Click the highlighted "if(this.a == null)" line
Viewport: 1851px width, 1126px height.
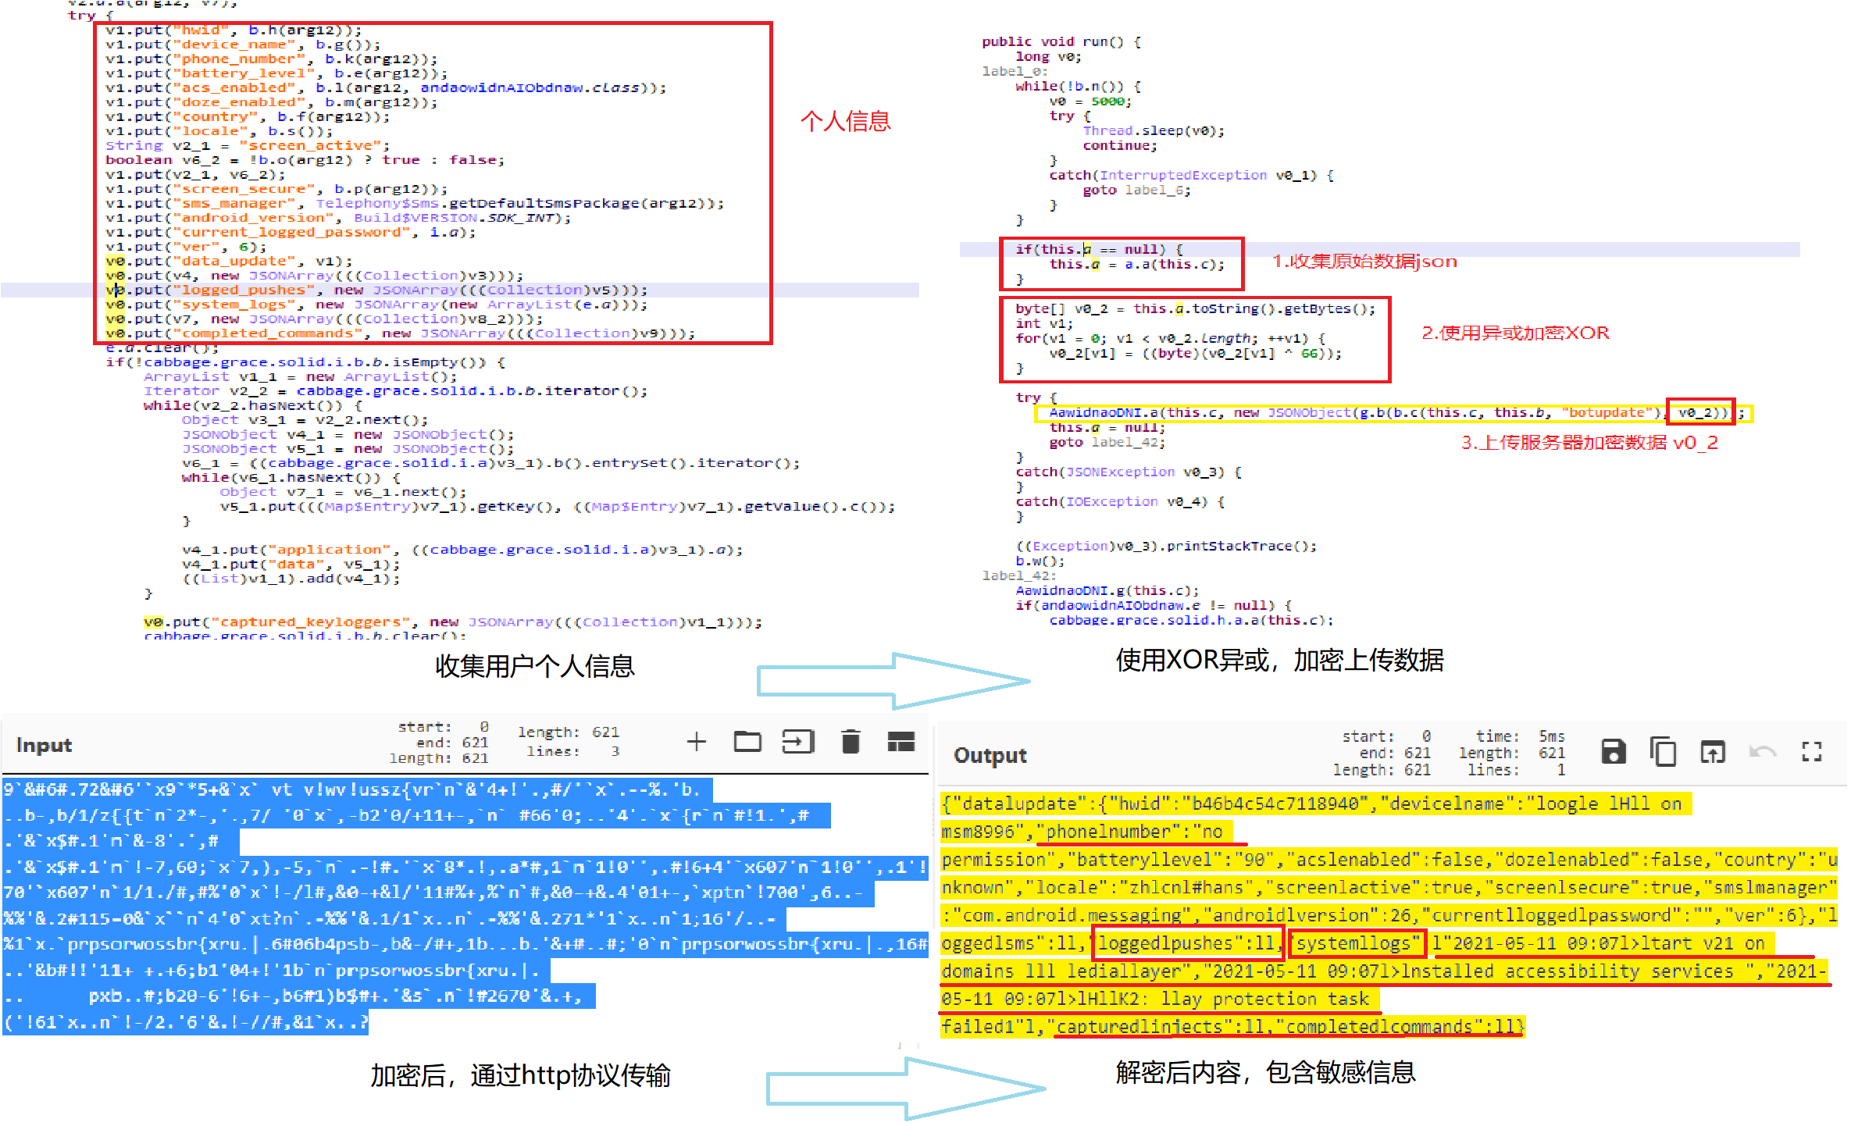[1098, 250]
